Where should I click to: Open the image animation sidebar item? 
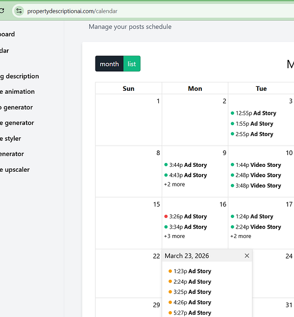[17, 91]
